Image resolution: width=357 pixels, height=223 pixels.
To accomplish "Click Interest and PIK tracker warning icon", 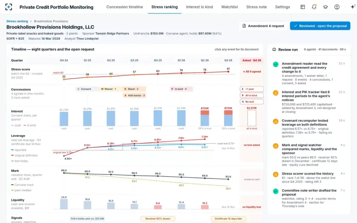I will [276, 93].
